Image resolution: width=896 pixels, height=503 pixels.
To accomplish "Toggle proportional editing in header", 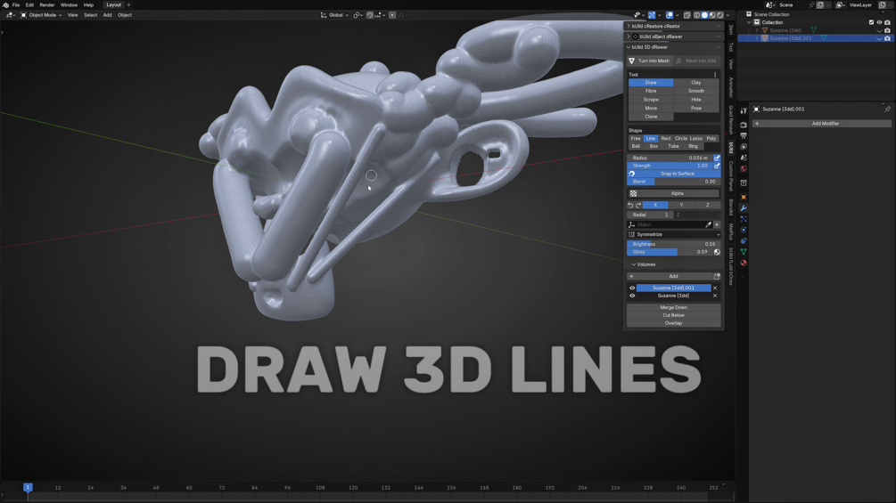I will coord(392,15).
